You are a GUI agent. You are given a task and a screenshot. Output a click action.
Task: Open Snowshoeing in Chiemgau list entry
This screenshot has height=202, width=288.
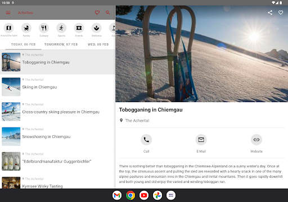(x=57, y=136)
